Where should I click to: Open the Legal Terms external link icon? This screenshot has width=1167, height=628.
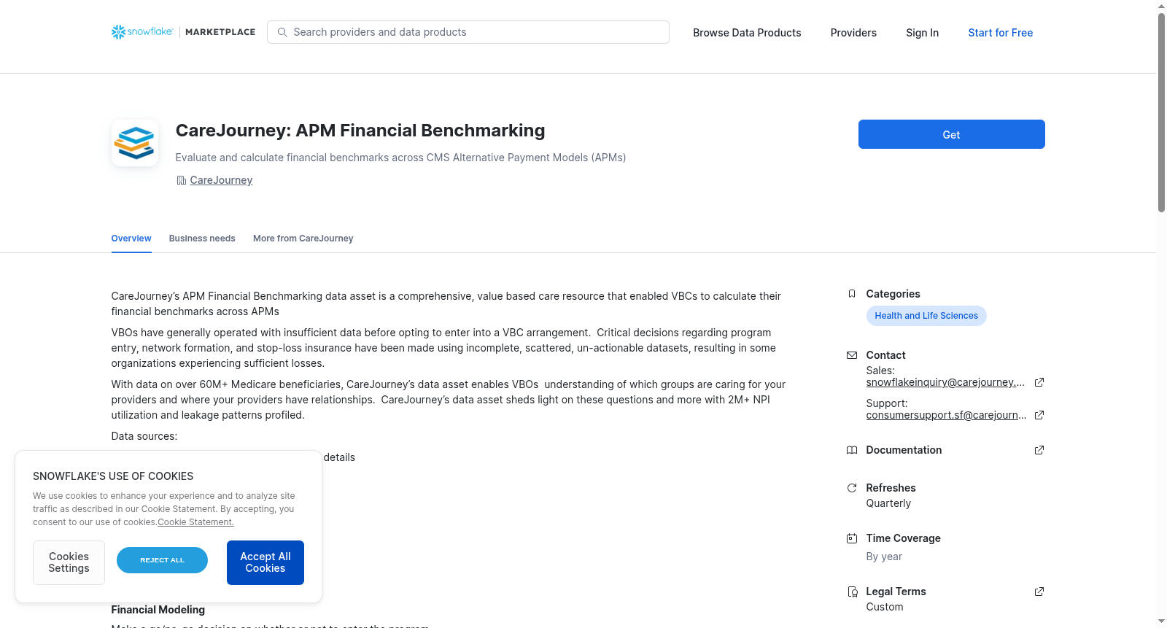tap(1039, 592)
